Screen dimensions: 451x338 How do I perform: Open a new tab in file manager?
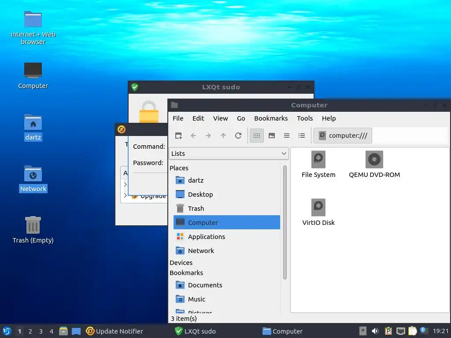click(178, 136)
